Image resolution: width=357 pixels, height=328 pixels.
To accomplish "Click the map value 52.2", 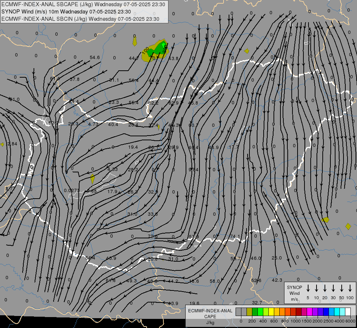I will click(x=54, y=123).
